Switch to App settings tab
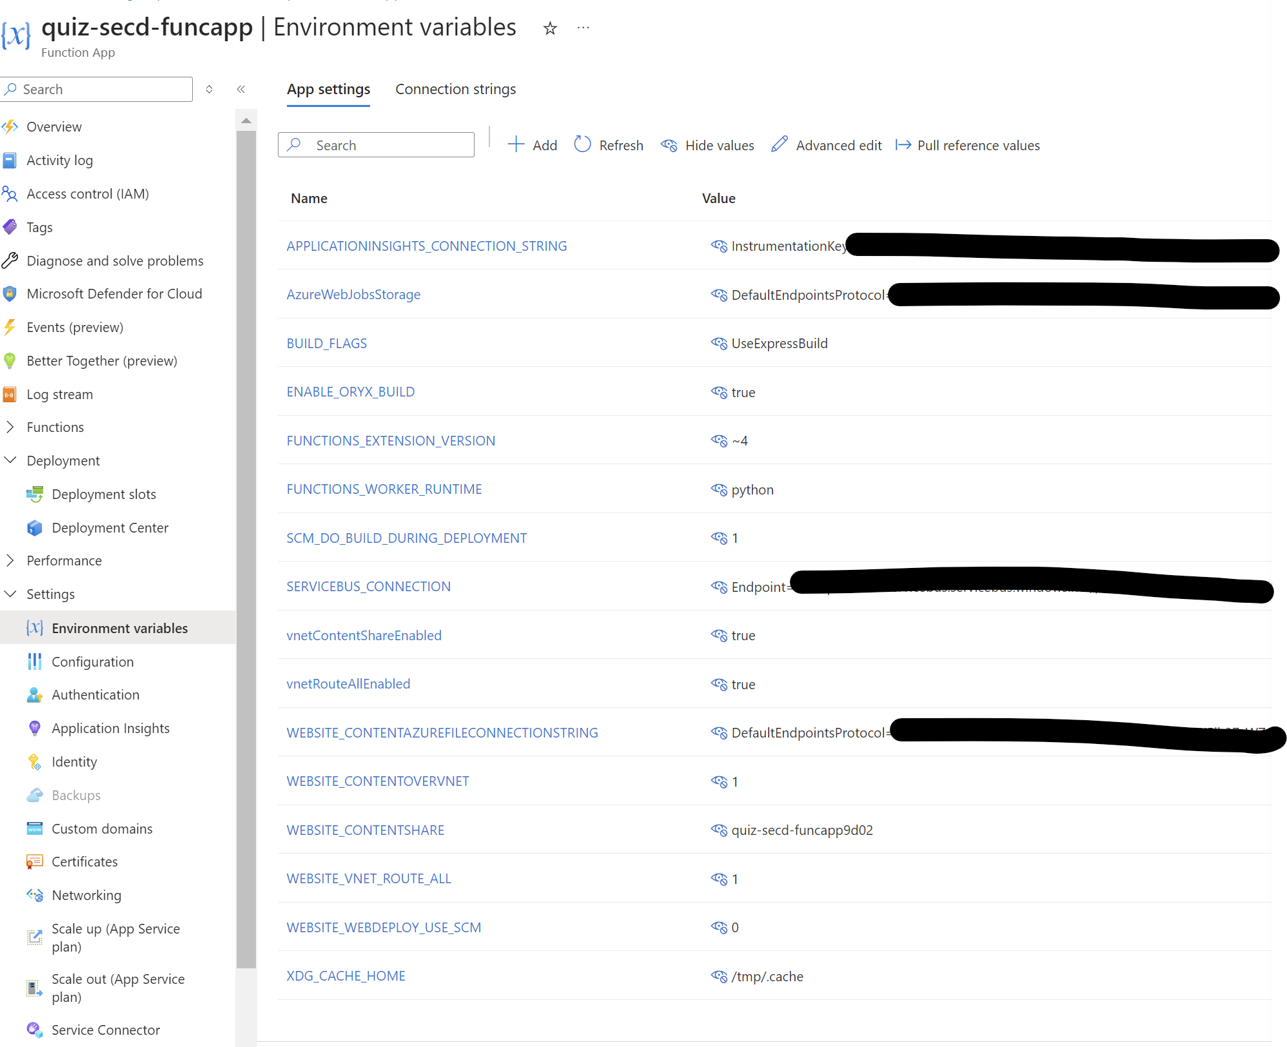The image size is (1287, 1047). click(328, 89)
